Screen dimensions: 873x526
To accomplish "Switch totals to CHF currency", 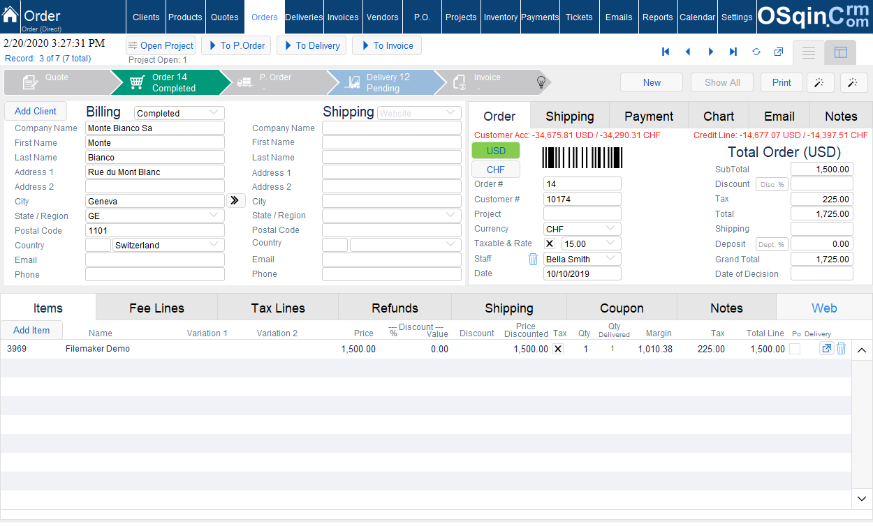I will pyautogui.click(x=496, y=170).
